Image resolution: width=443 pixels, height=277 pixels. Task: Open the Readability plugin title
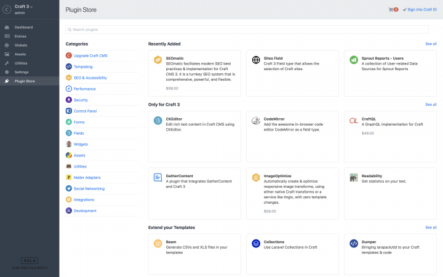372,176
